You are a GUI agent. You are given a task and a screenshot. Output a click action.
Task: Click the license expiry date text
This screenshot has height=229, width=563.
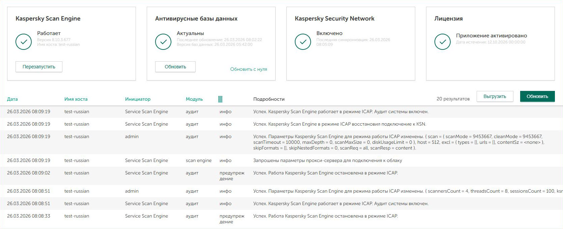tap(491, 42)
